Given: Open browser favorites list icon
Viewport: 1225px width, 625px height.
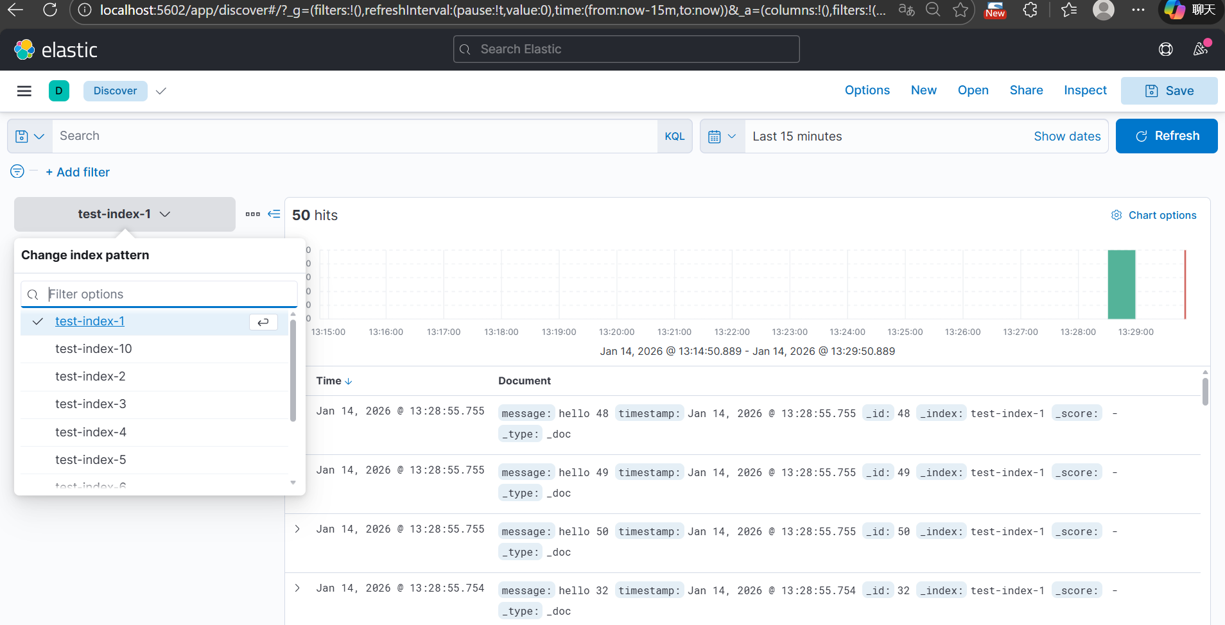Looking at the screenshot, I should (x=1069, y=10).
